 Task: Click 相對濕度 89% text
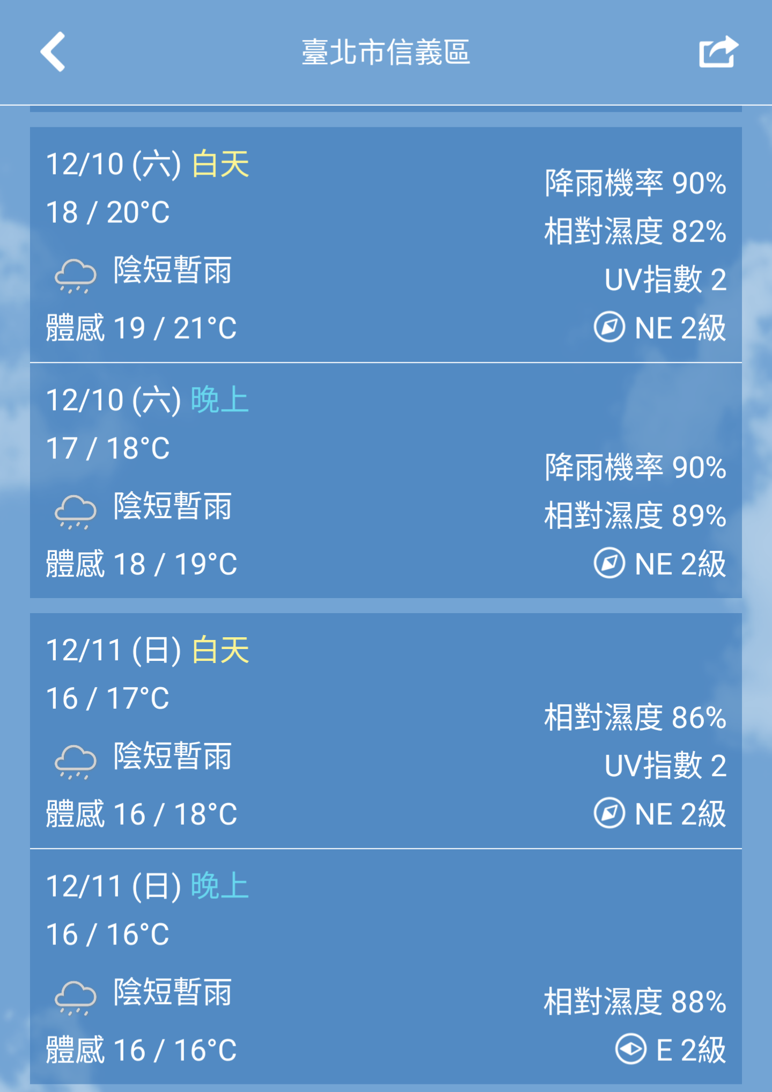(635, 515)
